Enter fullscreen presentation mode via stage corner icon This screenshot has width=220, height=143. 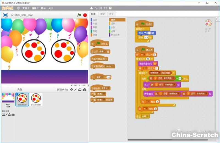5,15
